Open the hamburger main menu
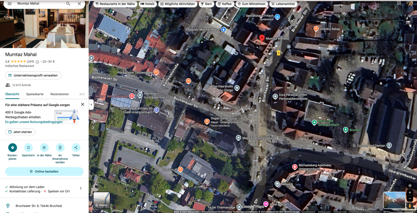This screenshot has height=213, width=417. 9,4
